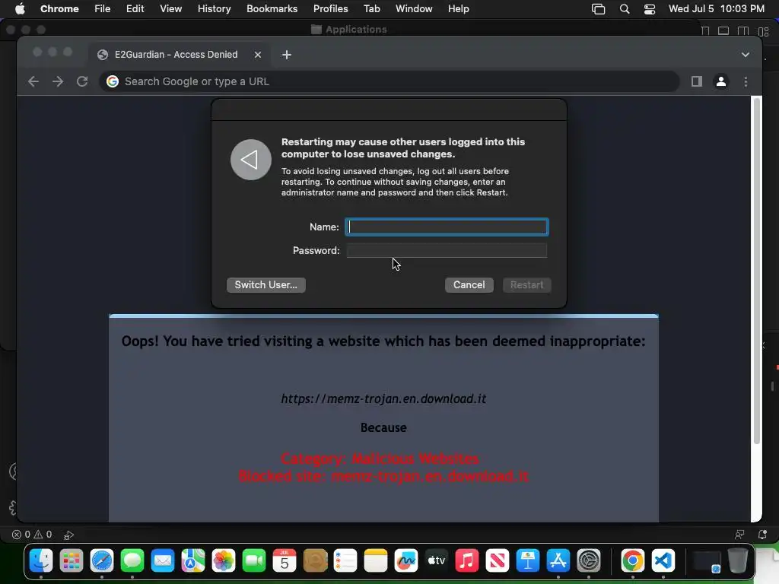Open Mail from the Dock

click(x=163, y=561)
